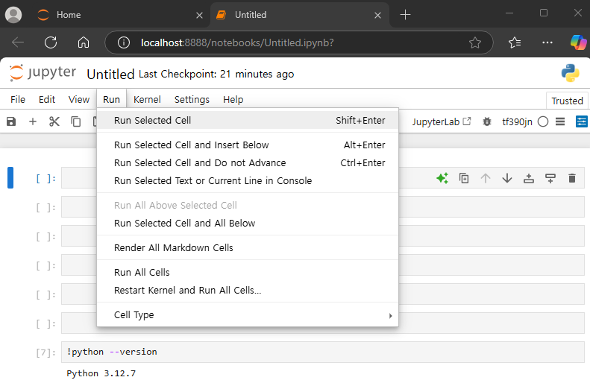Open the debugger bug icon

click(x=487, y=121)
